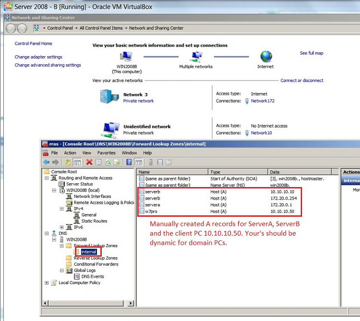Click the Network 3 building icon

pyautogui.click(x=109, y=96)
